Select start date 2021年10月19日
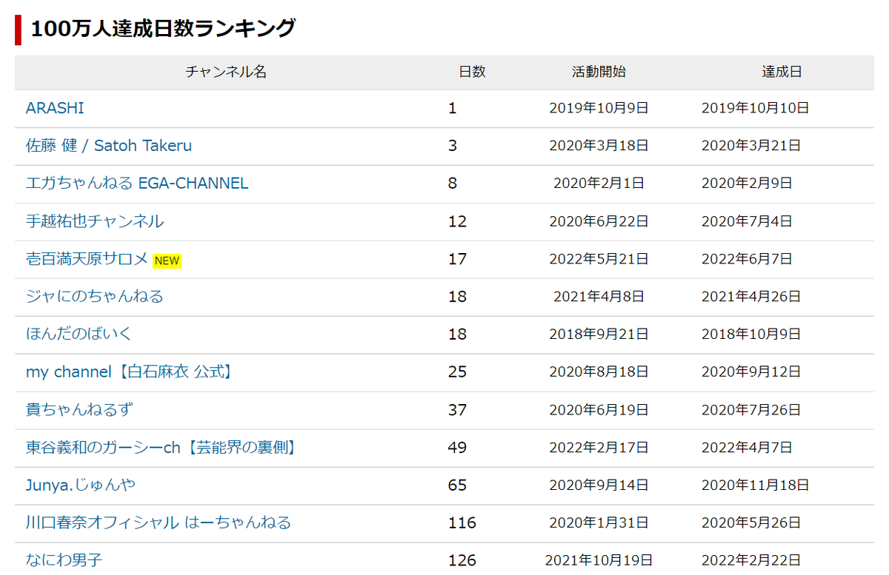The height and width of the screenshot is (575, 889). [x=599, y=560]
